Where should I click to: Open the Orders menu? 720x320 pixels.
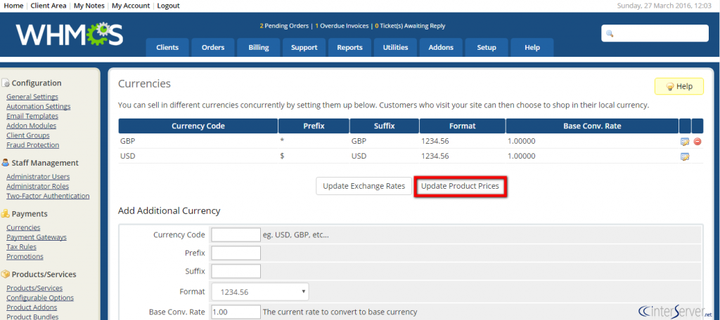[x=213, y=48]
